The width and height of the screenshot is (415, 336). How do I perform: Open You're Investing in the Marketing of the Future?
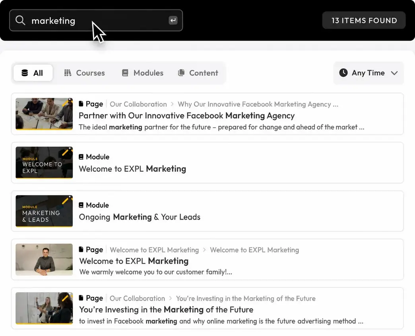pos(166,309)
